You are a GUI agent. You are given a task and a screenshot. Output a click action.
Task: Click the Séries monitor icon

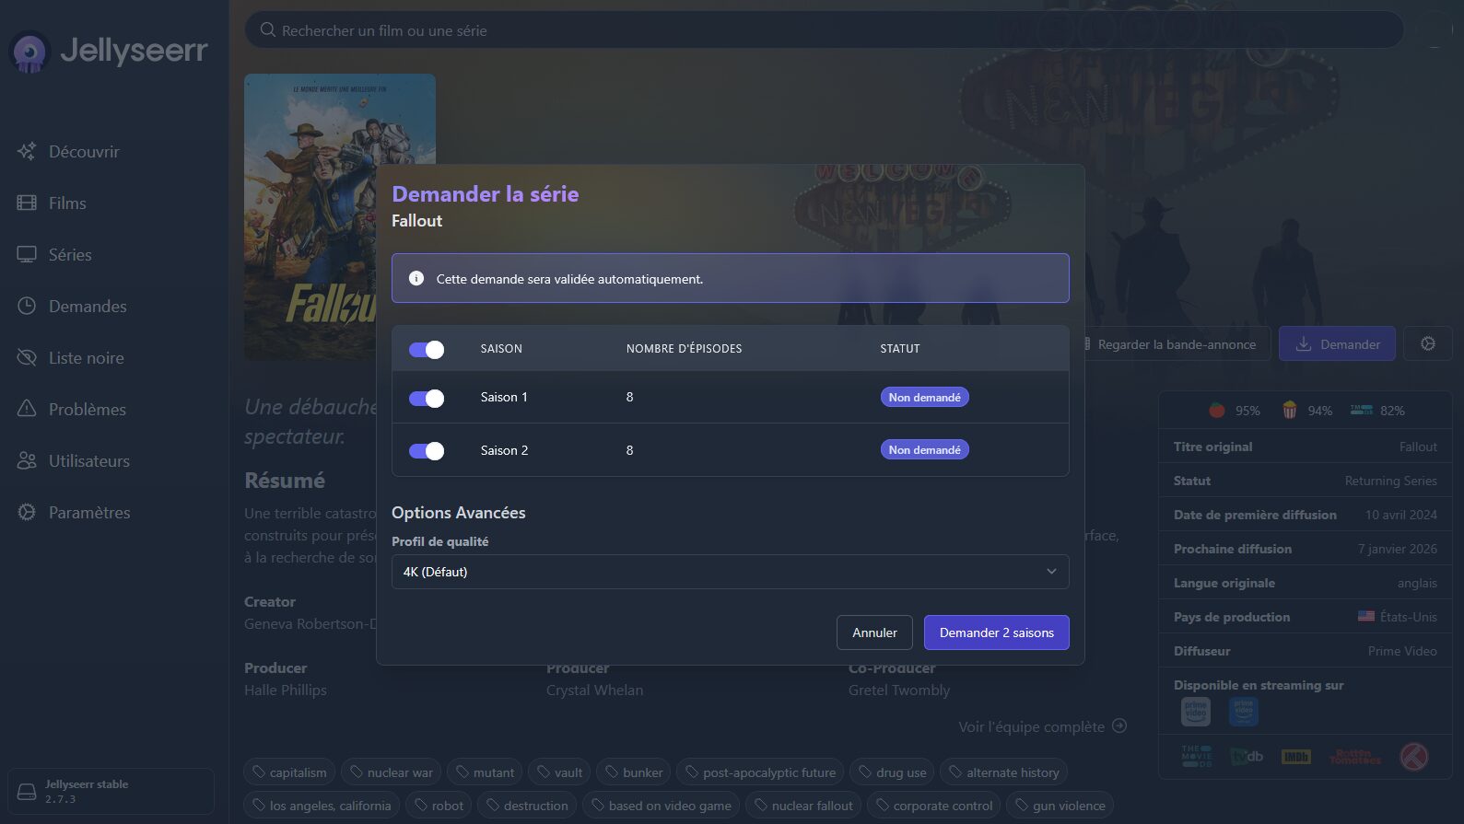(27, 255)
